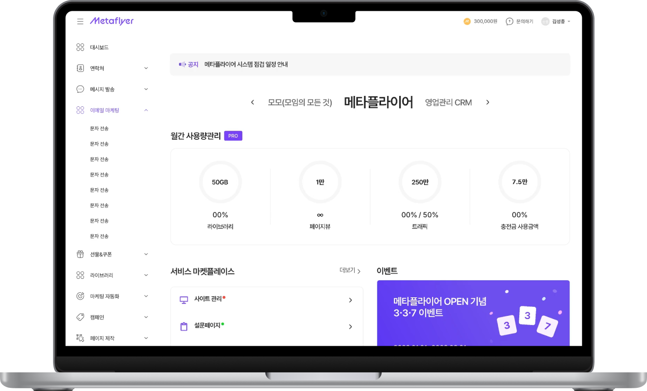Click the 50GB 라이브러리 usage gauge
This screenshot has height=391, width=647.
[220, 182]
